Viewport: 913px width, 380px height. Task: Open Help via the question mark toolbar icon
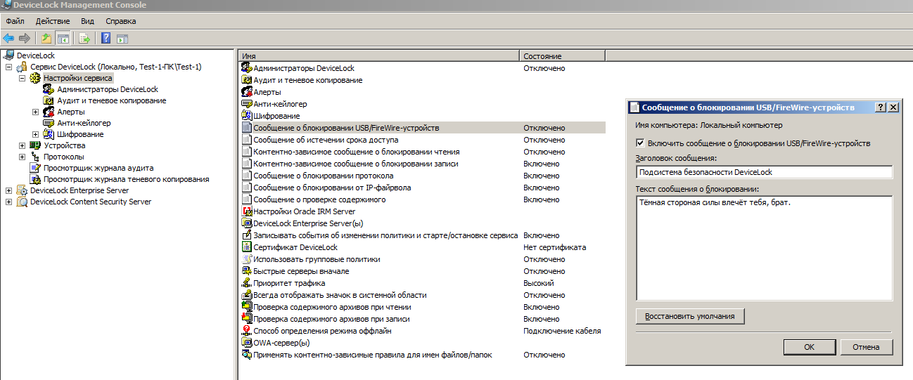point(106,39)
